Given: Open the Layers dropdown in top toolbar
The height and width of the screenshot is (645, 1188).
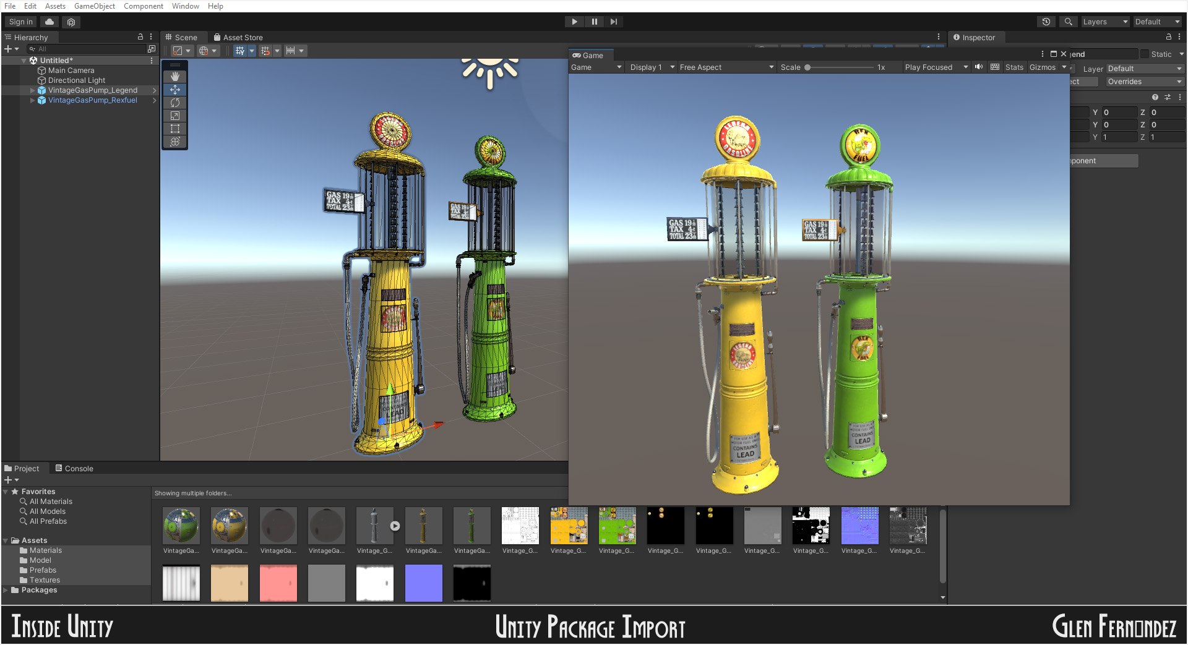Looking at the screenshot, I should [x=1104, y=22].
